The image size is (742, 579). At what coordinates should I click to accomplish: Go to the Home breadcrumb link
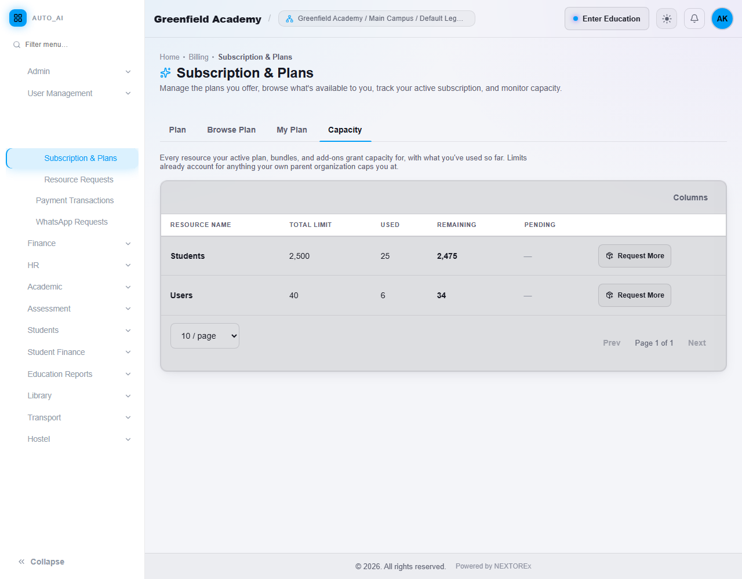170,57
